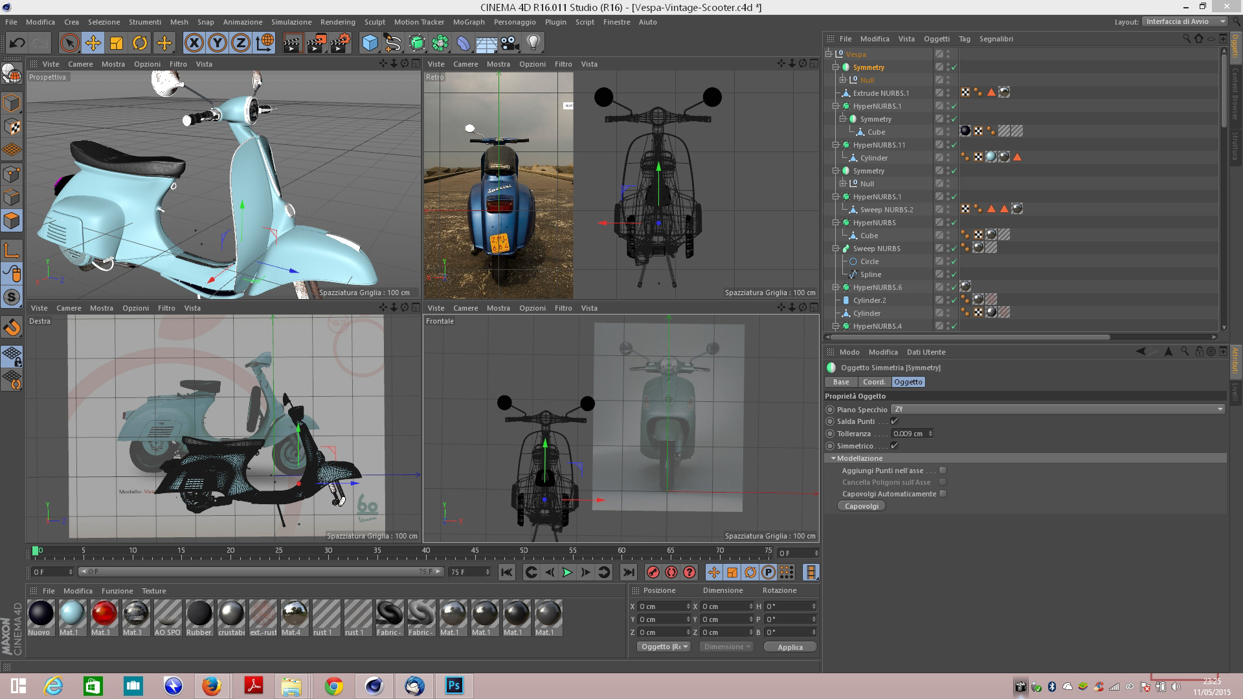Toggle the X axis lock
Screen dimensions: 1243x699
pyautogui.click(x=194, y=43)
